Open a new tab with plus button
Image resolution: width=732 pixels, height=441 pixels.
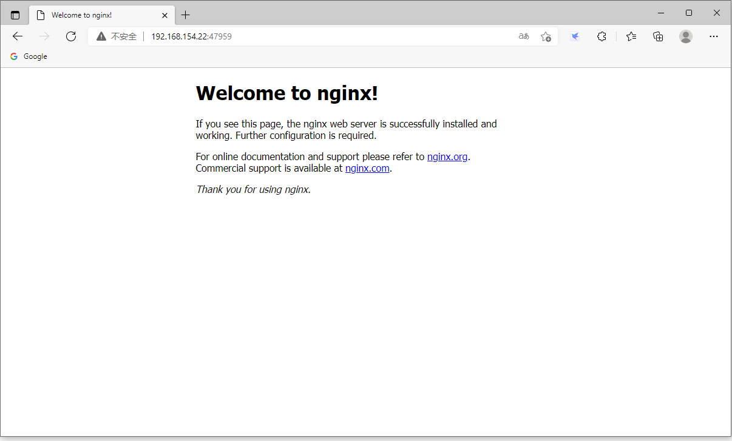[186, 15]
